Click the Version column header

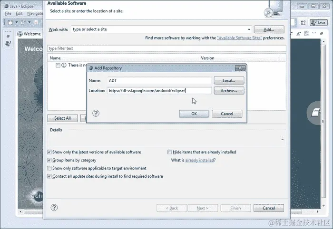240,58
